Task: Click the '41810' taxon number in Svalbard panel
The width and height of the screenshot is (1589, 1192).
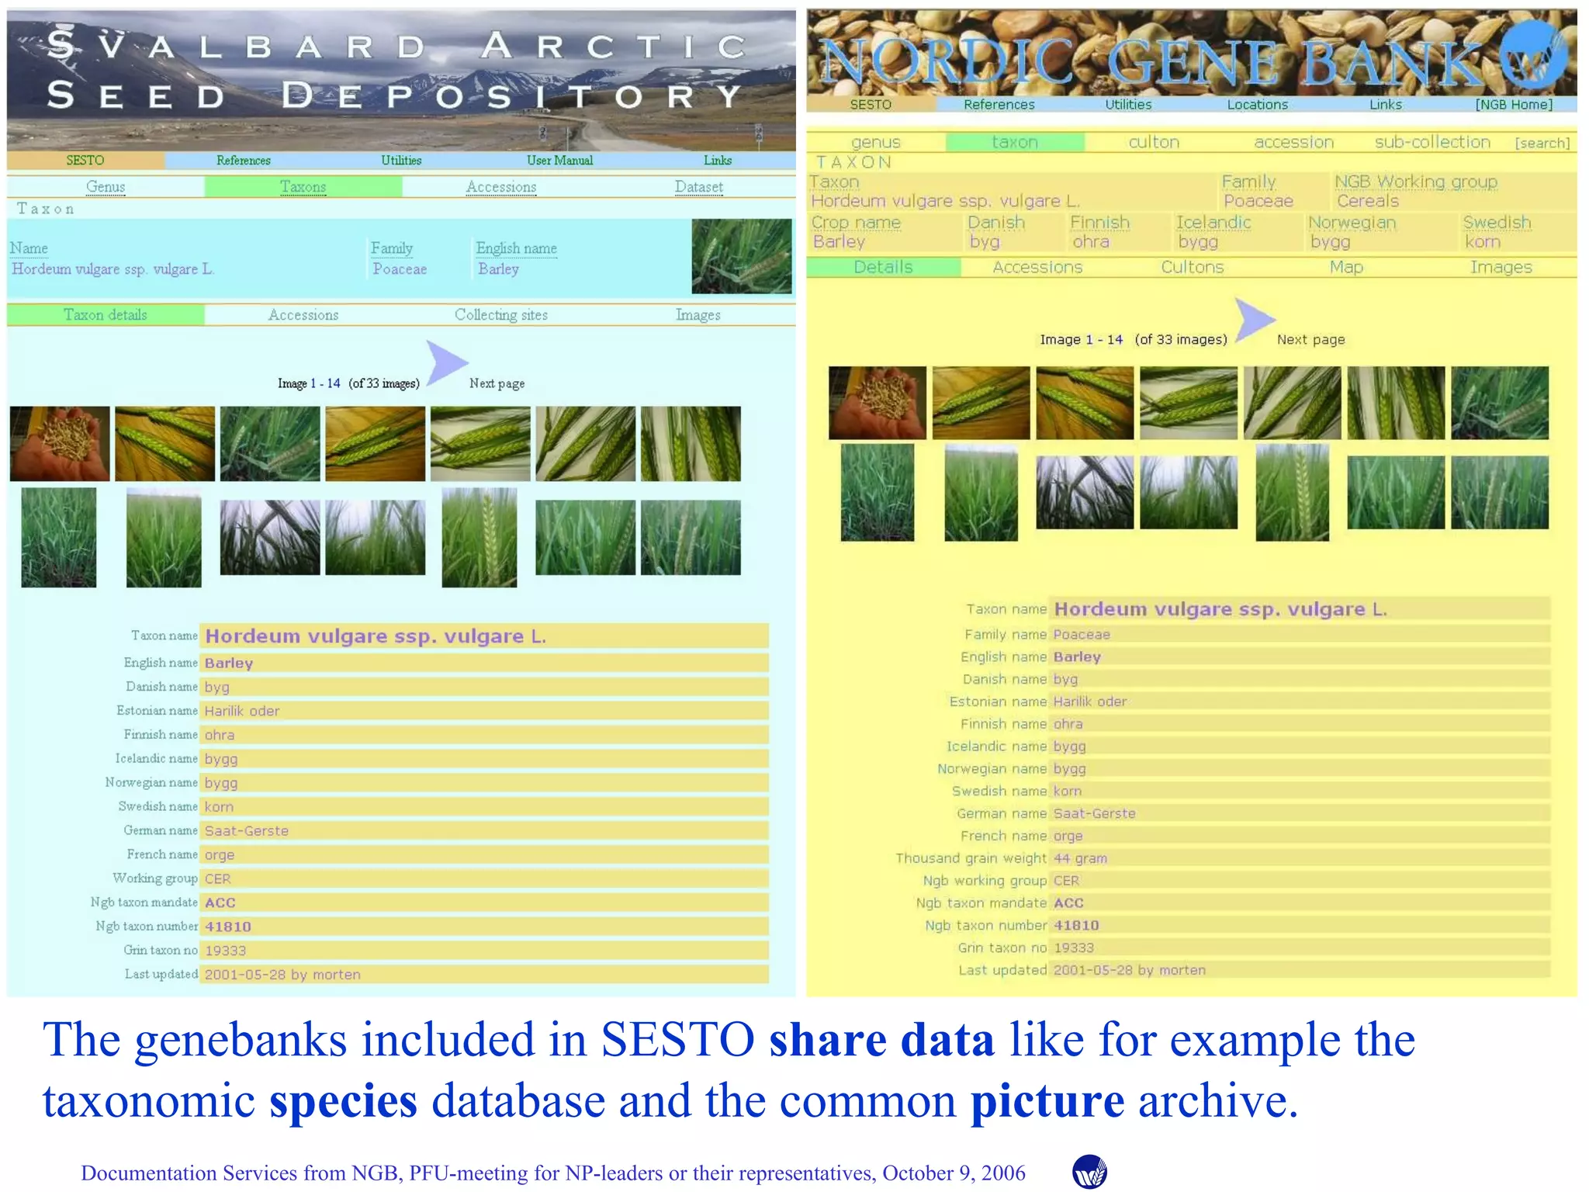Action: click(228, 927)
